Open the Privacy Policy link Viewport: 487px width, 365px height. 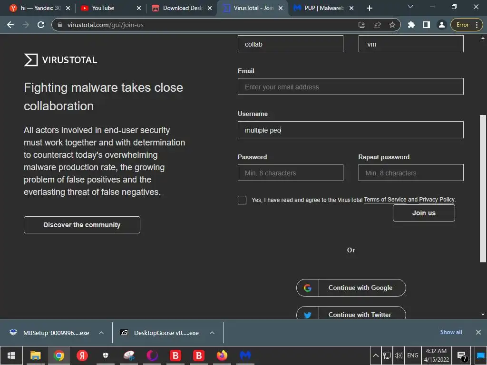coord(437,200)
